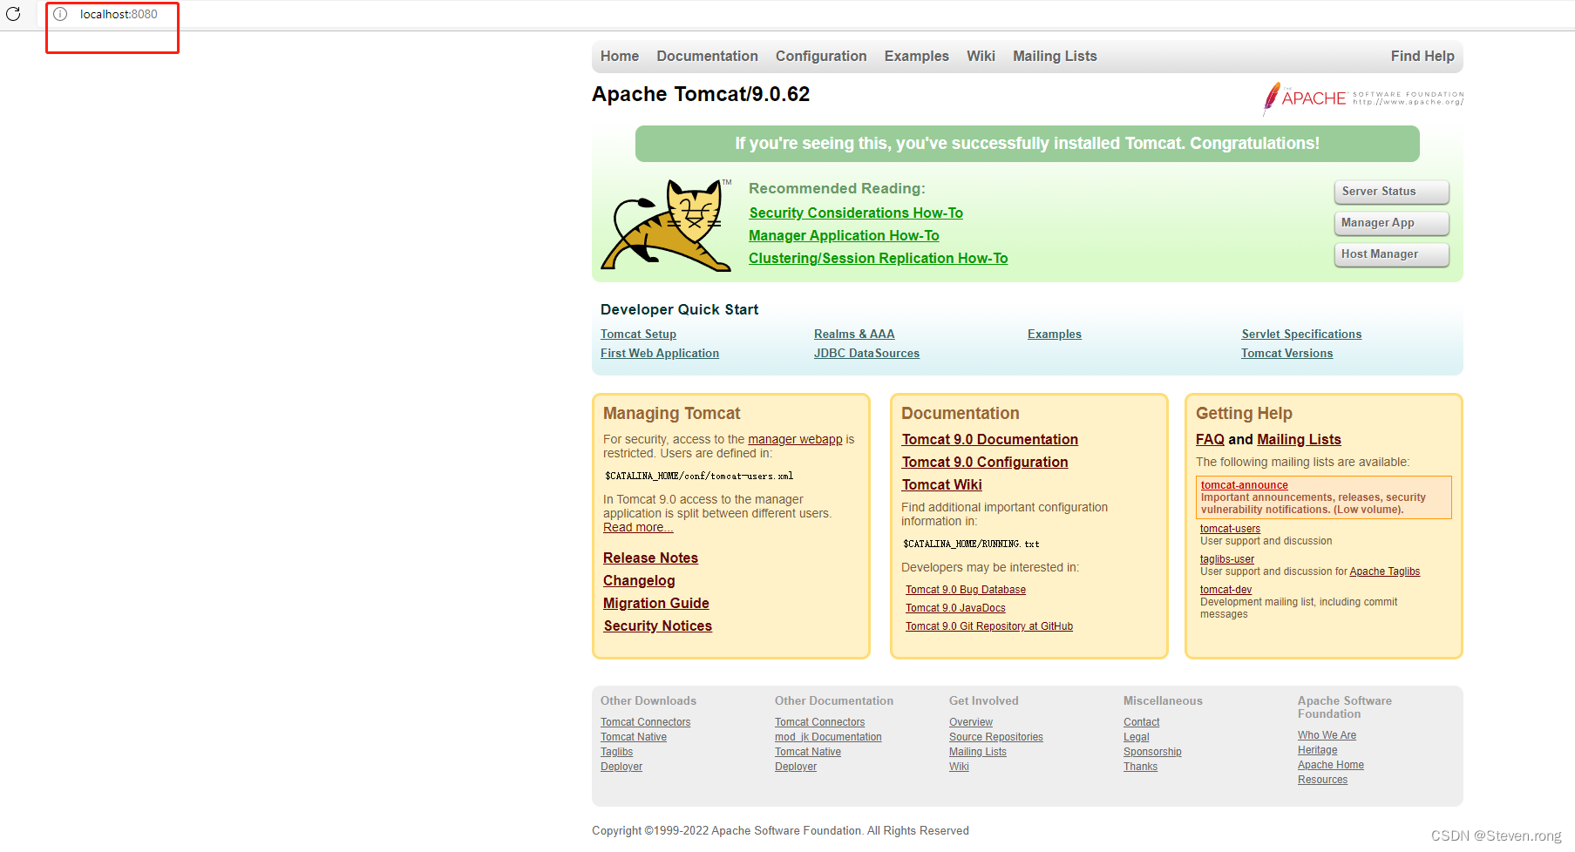Screen dimensions: 1575x852
Task: Open the Configuration nav item
Action: [821, 57]
